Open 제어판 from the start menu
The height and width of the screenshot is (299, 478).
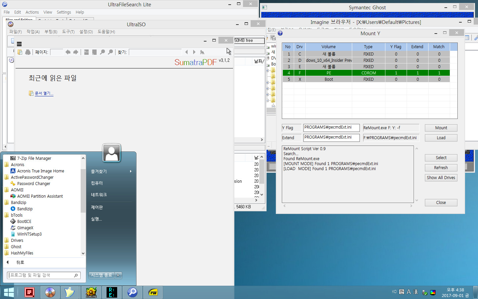click(x=97, y=207)
